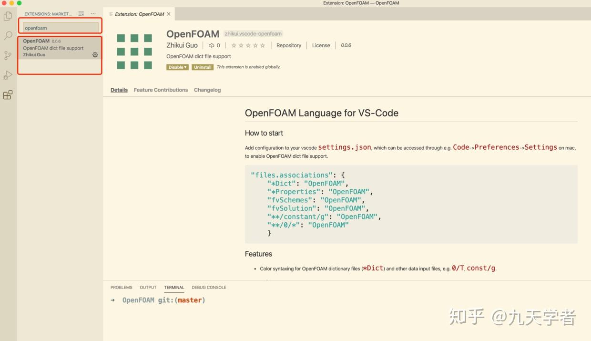This screenshot has height=341, width=591.
Task: Rate the extension using the star rating
Action: click(x=248, y=45)
